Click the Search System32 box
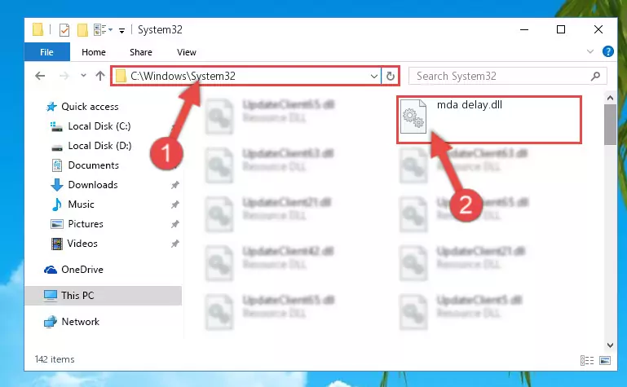 [507, 76]
